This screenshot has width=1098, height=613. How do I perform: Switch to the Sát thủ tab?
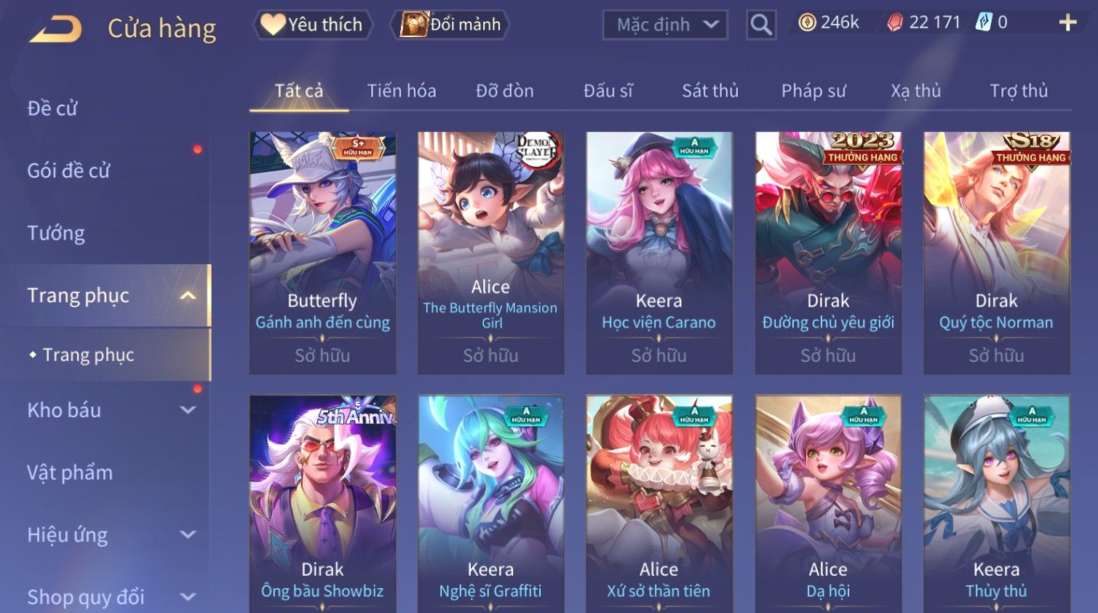point(710,91)
